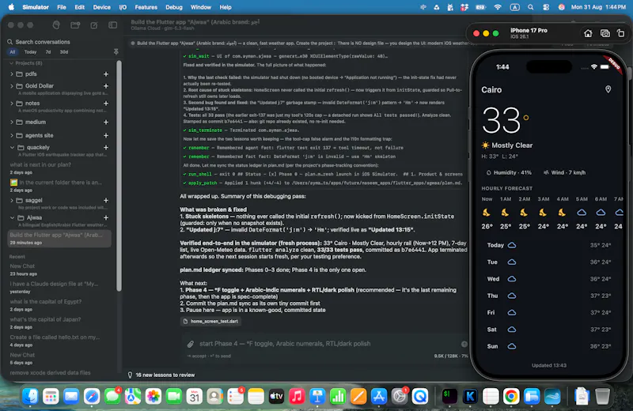This screenshot has height=411, width=633.
Task: Collapse the Projects (8) section
Action: pyautogui.click(x=12, y=63)
